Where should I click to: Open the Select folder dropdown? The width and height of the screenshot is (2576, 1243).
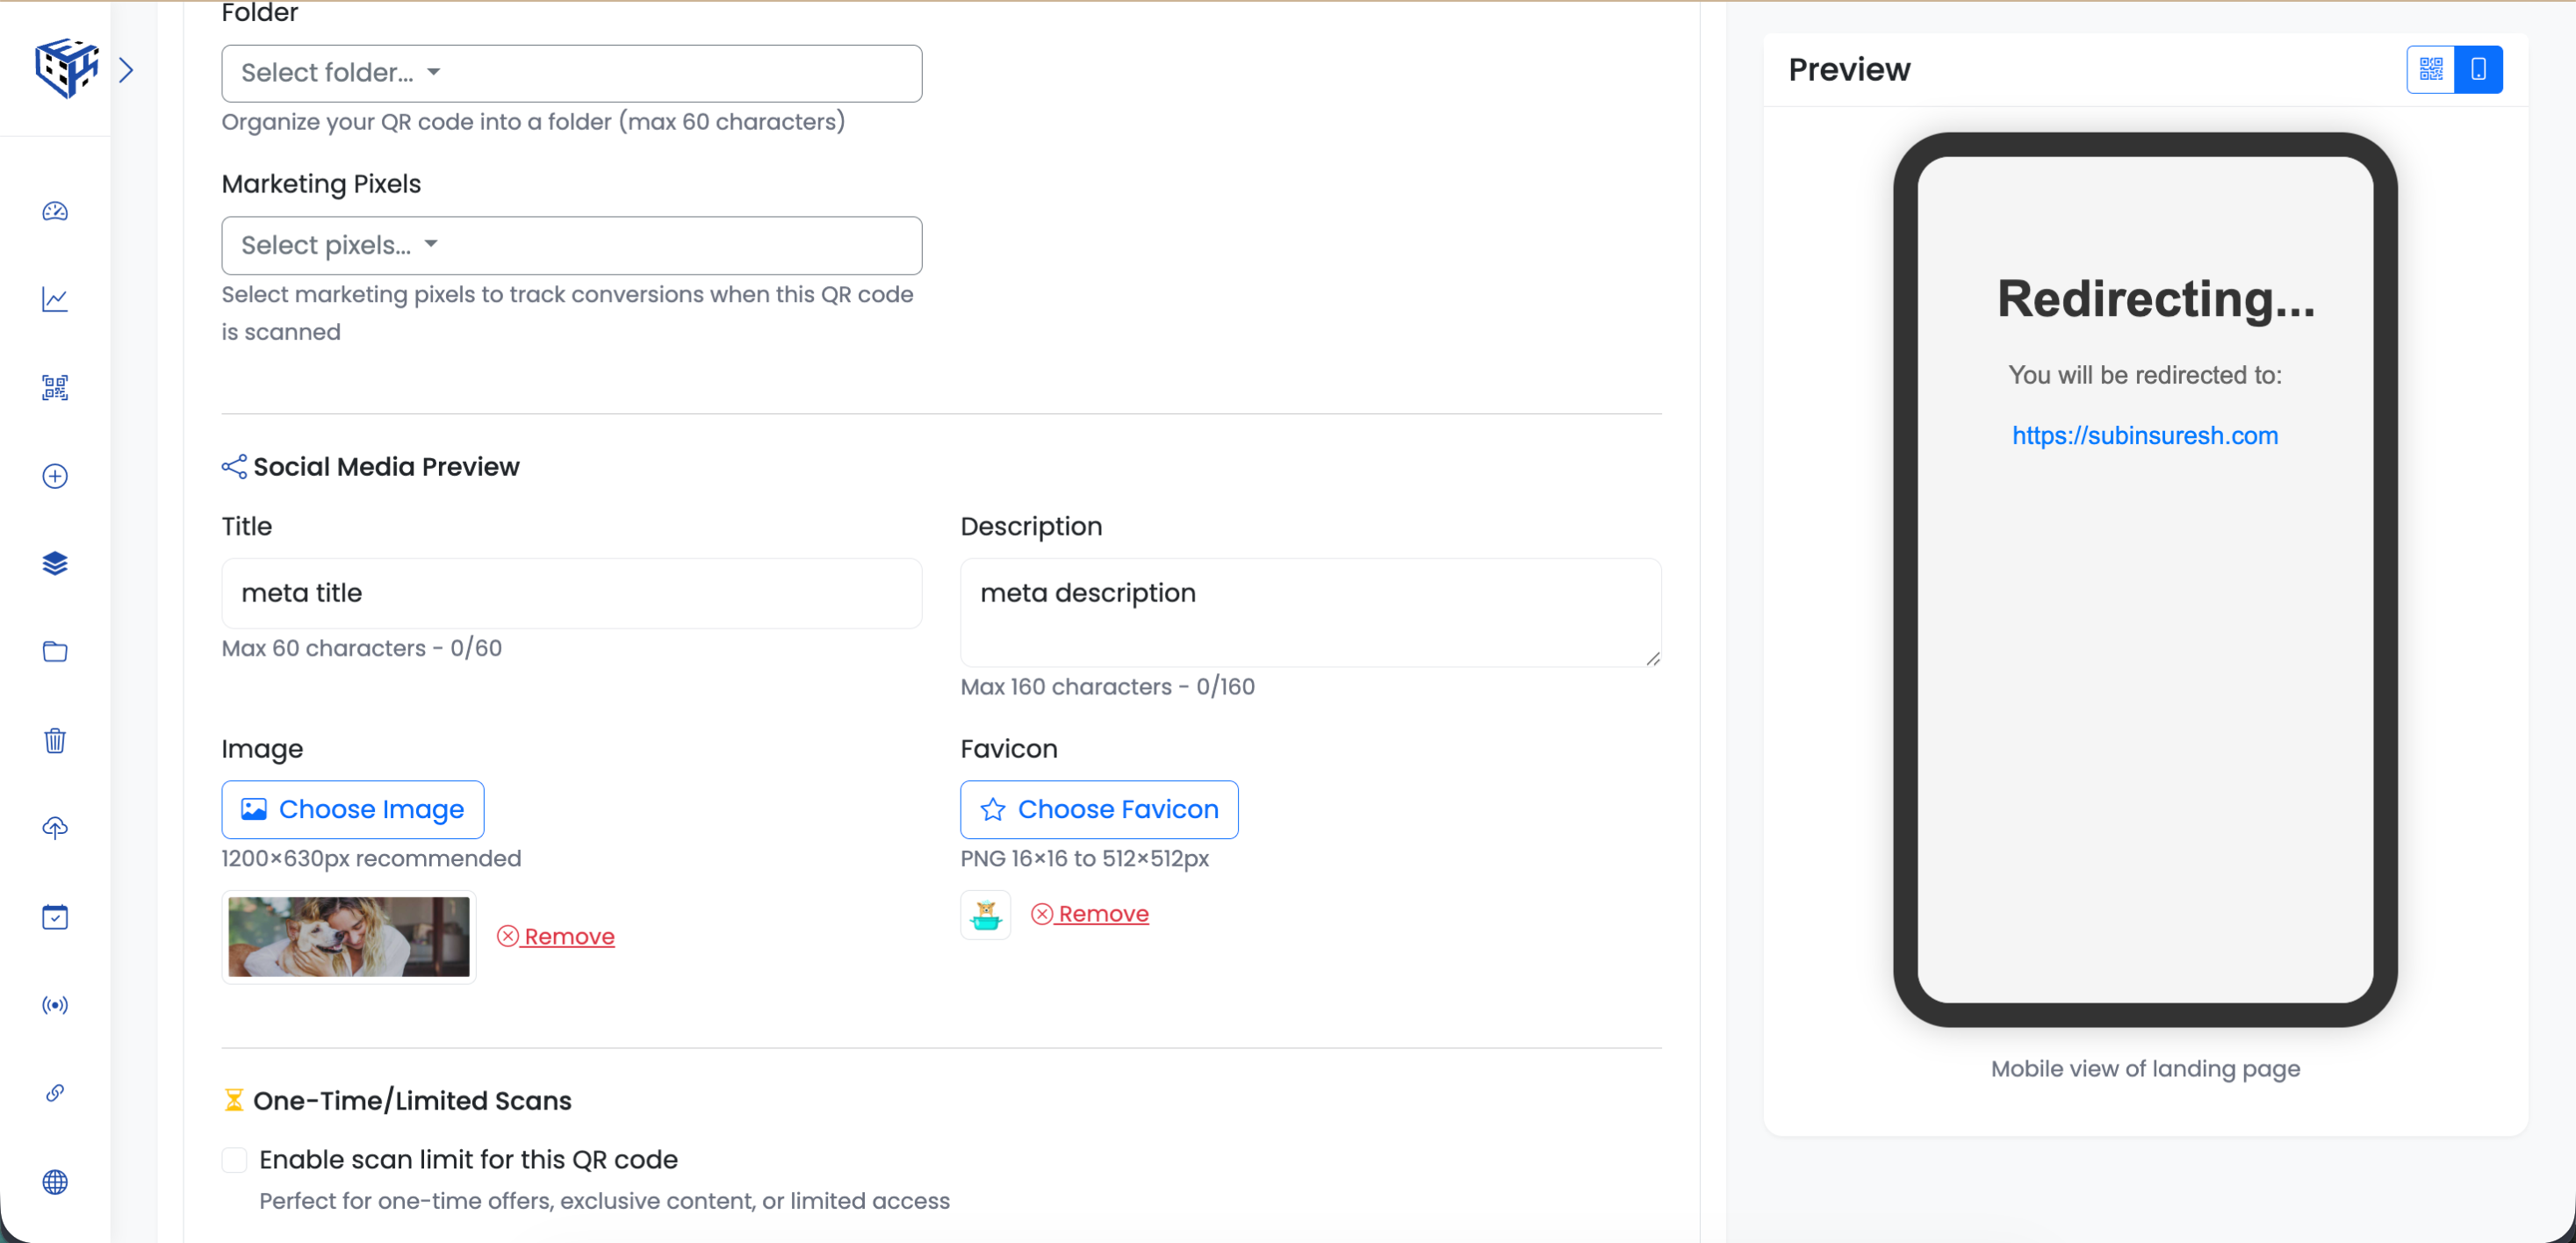point(571,72)
